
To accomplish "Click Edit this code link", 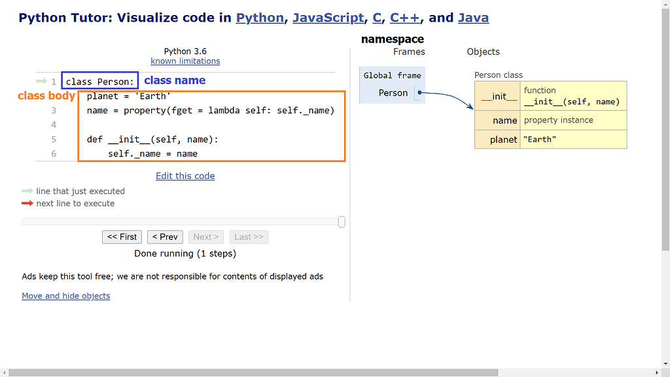I will [185, 175].
